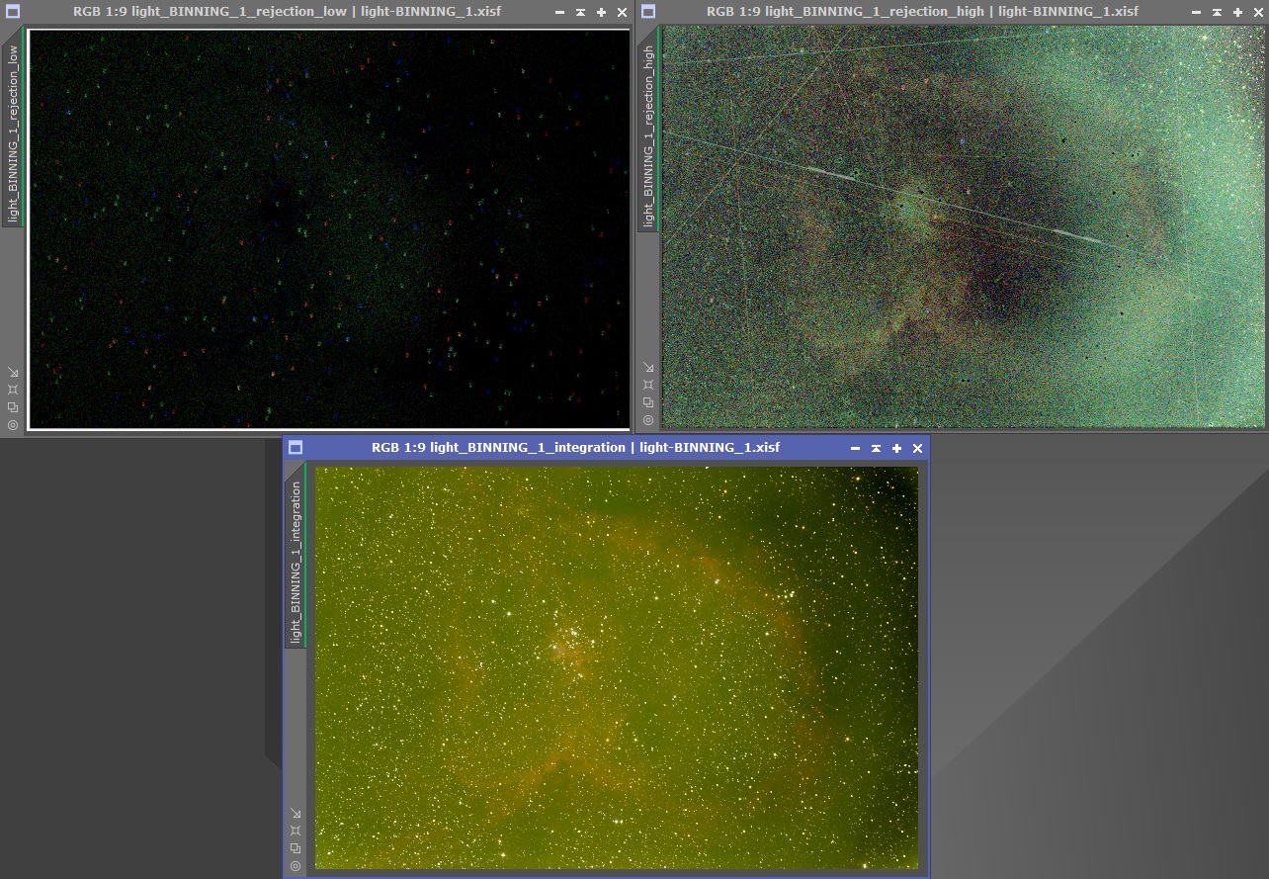Close the rejection_low image window
This screenshot has height=879, width=1269.
[x=622, y=12]
